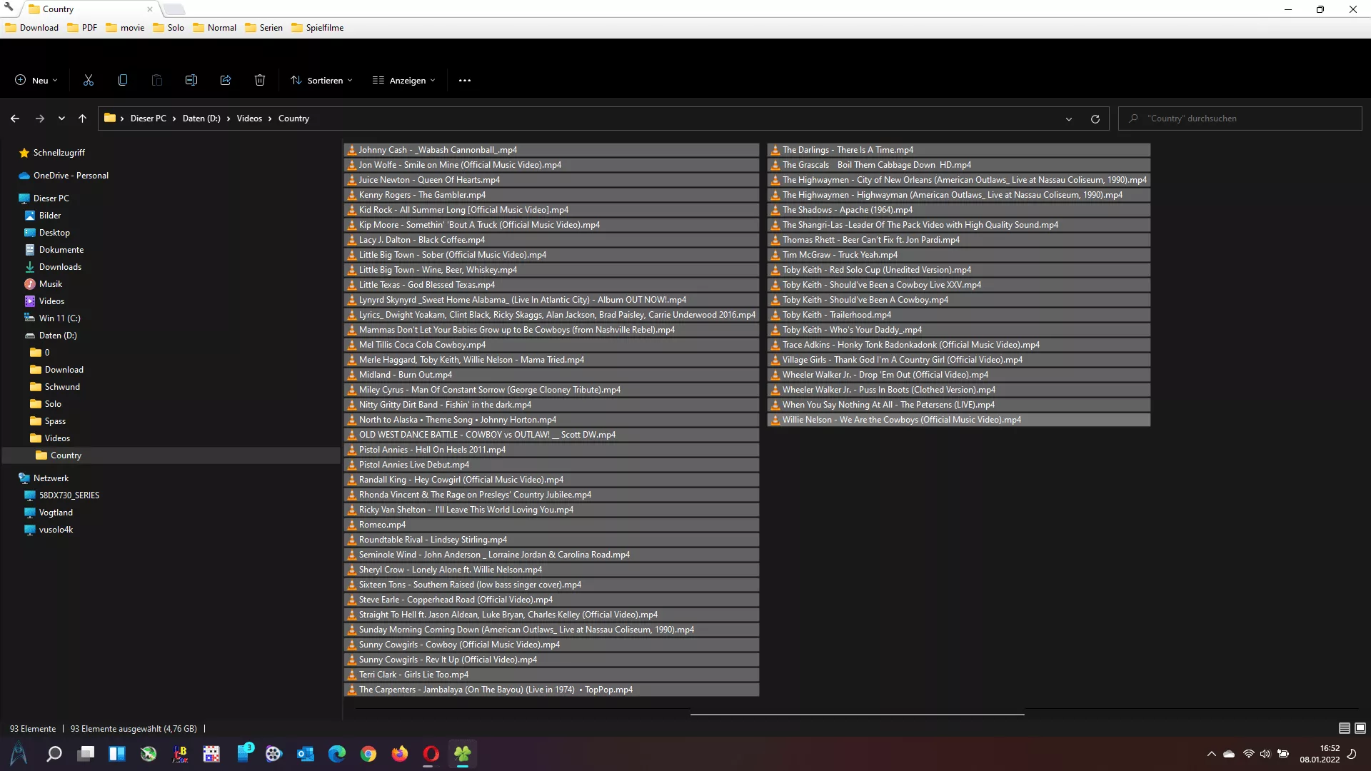Viewport: 1371px width, 771px height.
Task: Click the Share icon in toolbar
Action: click(x=226, y=80)
